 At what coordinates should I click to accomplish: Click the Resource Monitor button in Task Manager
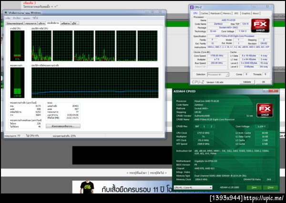(x=63, y=126)
